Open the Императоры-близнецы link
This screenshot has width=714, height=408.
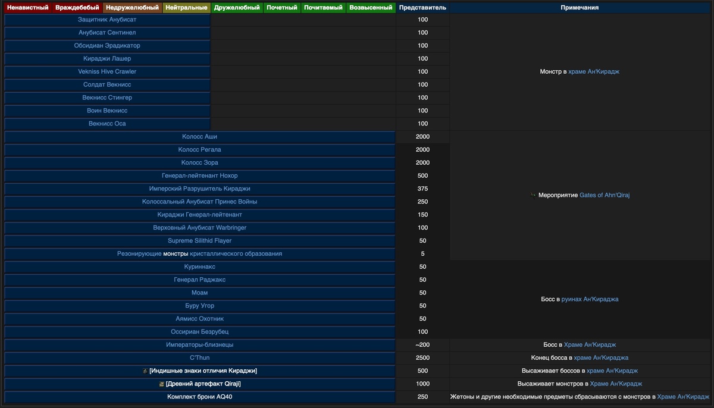click(x=199, y=346)
